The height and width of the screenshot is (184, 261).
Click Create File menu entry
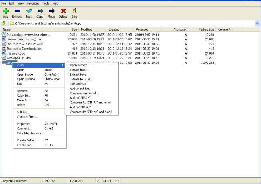click(x=39, y=145)
